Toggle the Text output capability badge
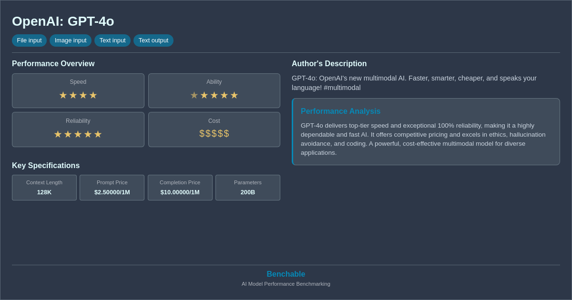The height and width of the screenshot is (300, 572). coord(153,40)
